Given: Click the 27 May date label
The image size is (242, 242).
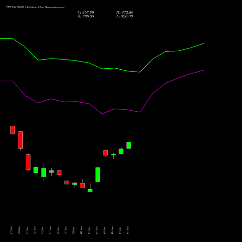Looking at the screenshot, I should 12,230.
